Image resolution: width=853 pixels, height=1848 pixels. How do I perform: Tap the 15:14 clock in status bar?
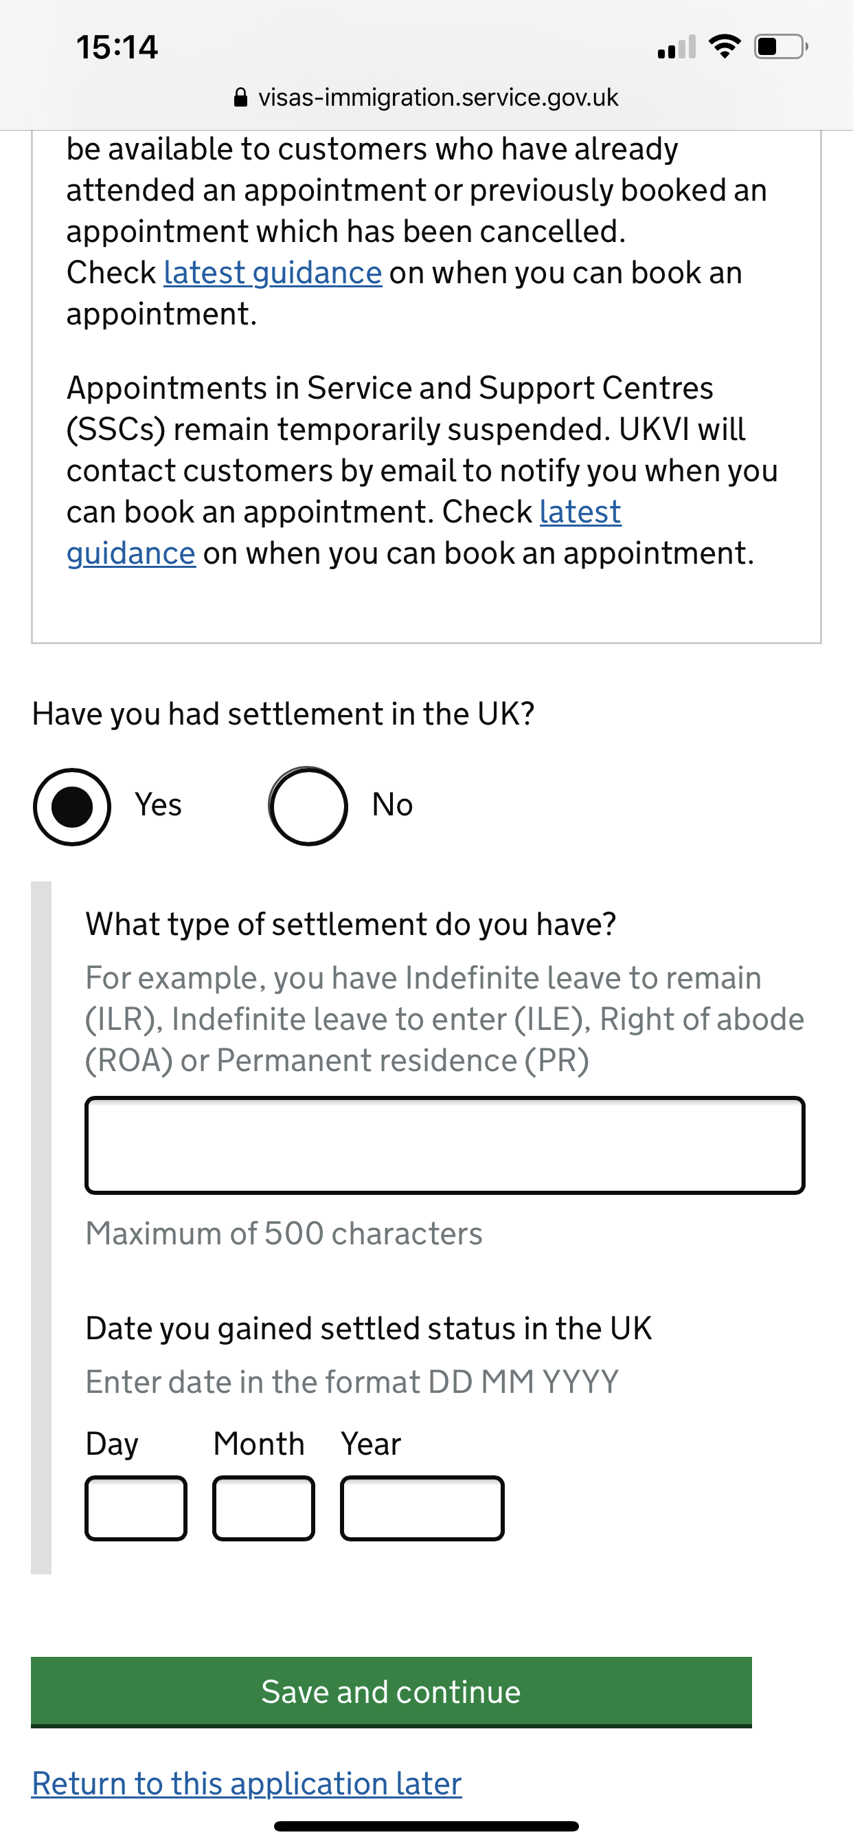click(x=117, y=47)
